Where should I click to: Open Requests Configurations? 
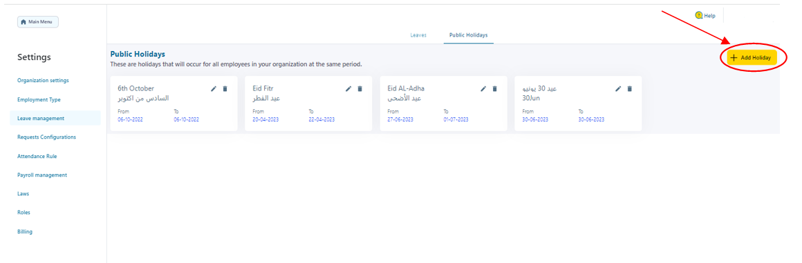(x=46, y=137)
